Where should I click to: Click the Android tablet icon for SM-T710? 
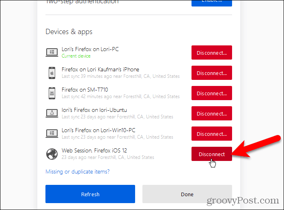pos(52,93)
